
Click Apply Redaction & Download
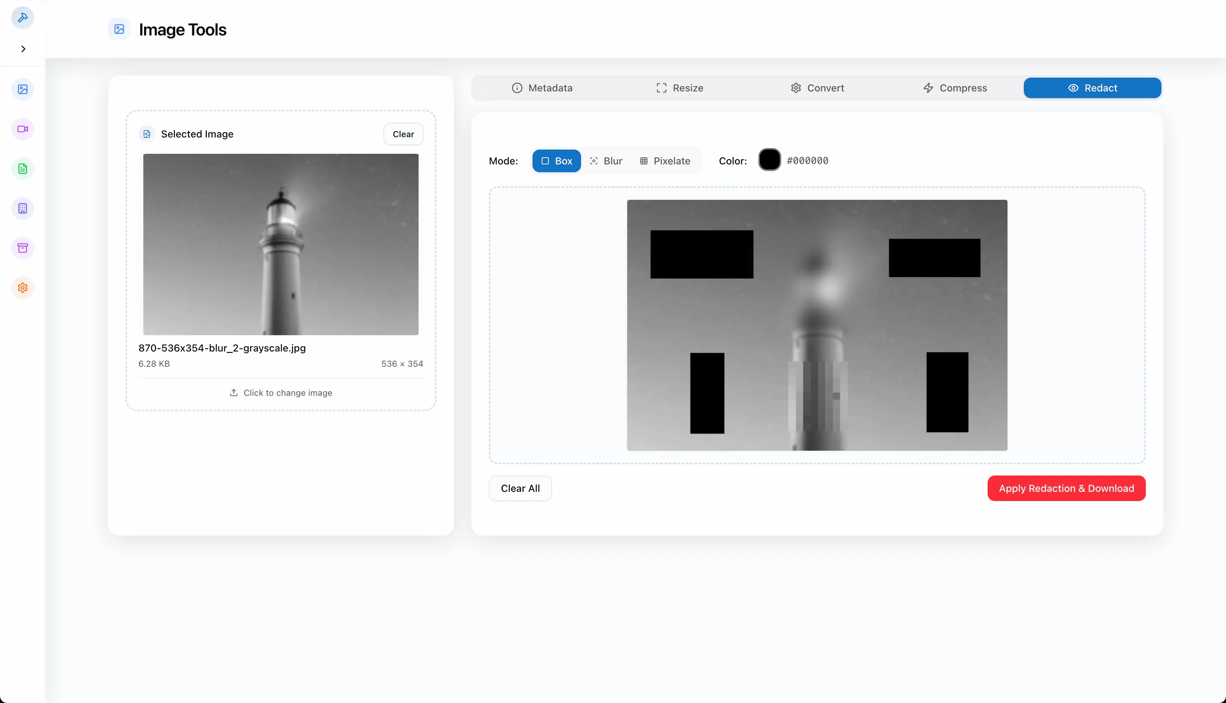pyautogui.click(x=1066, y=488)
